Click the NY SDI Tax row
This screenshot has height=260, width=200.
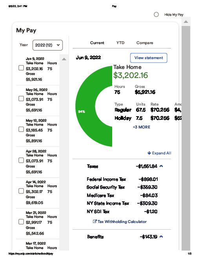[x=122, y=212]
